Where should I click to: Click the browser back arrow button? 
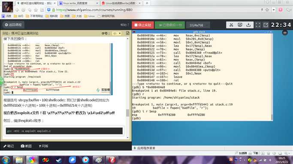tap(17, 10)
